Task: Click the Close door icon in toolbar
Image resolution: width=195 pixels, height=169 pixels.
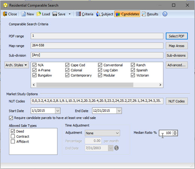Action: tap(5, 14)
